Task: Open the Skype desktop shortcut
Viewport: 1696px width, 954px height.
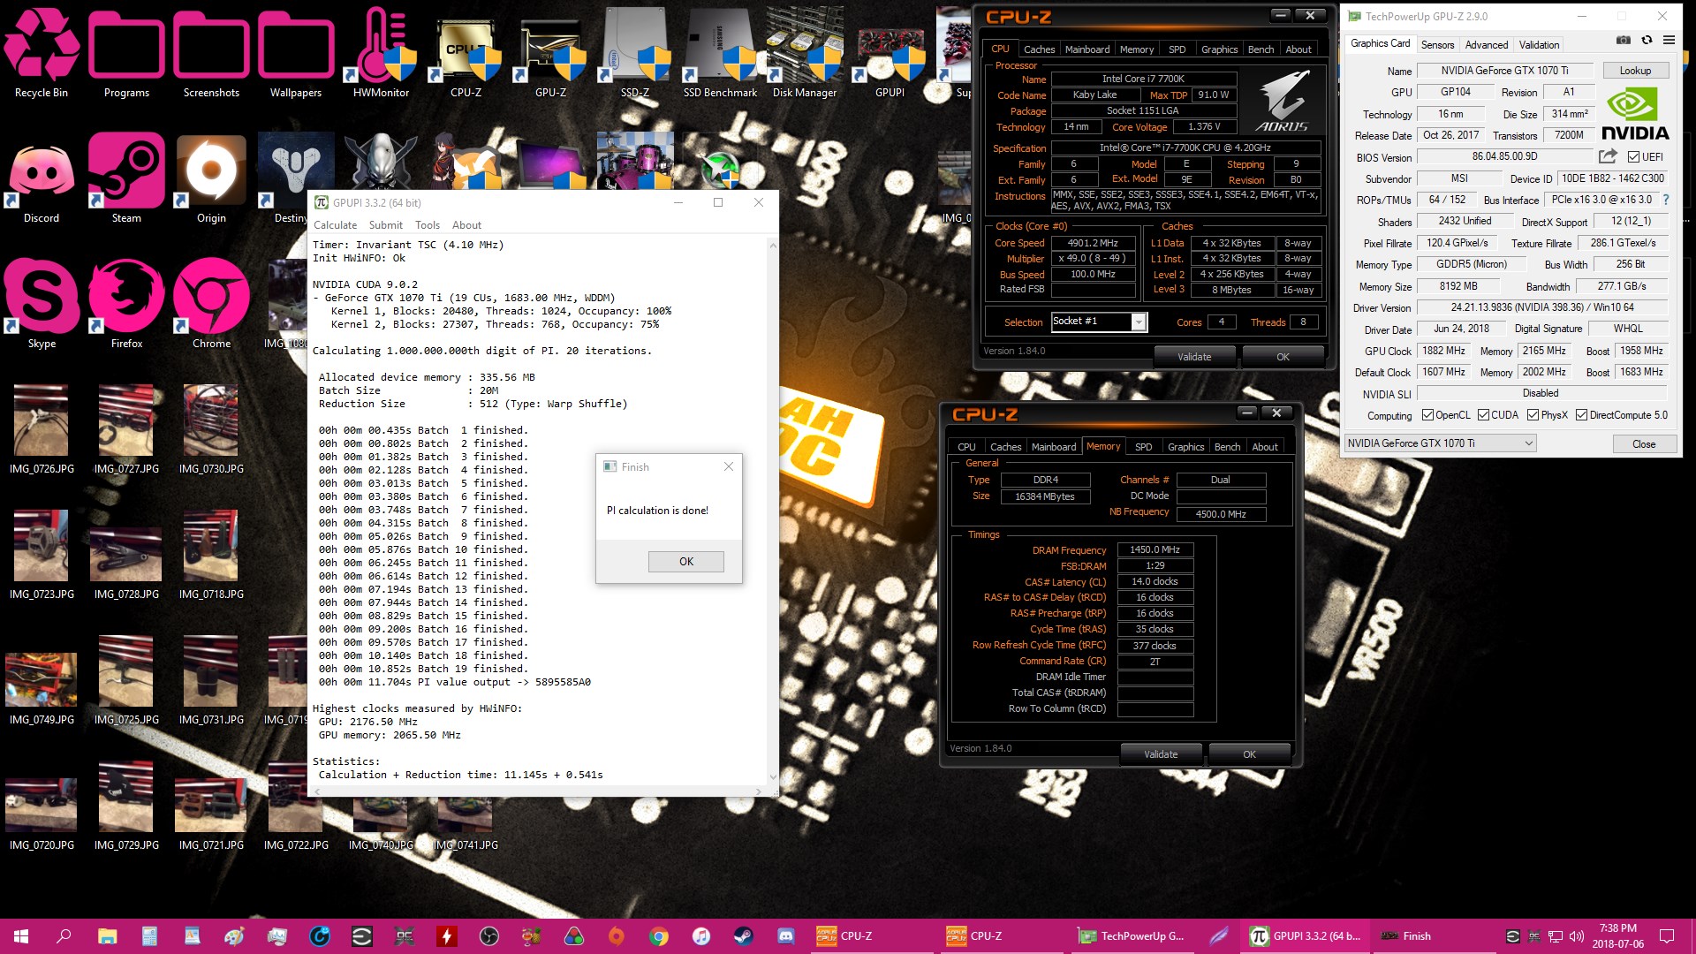Action: (42, 304)
